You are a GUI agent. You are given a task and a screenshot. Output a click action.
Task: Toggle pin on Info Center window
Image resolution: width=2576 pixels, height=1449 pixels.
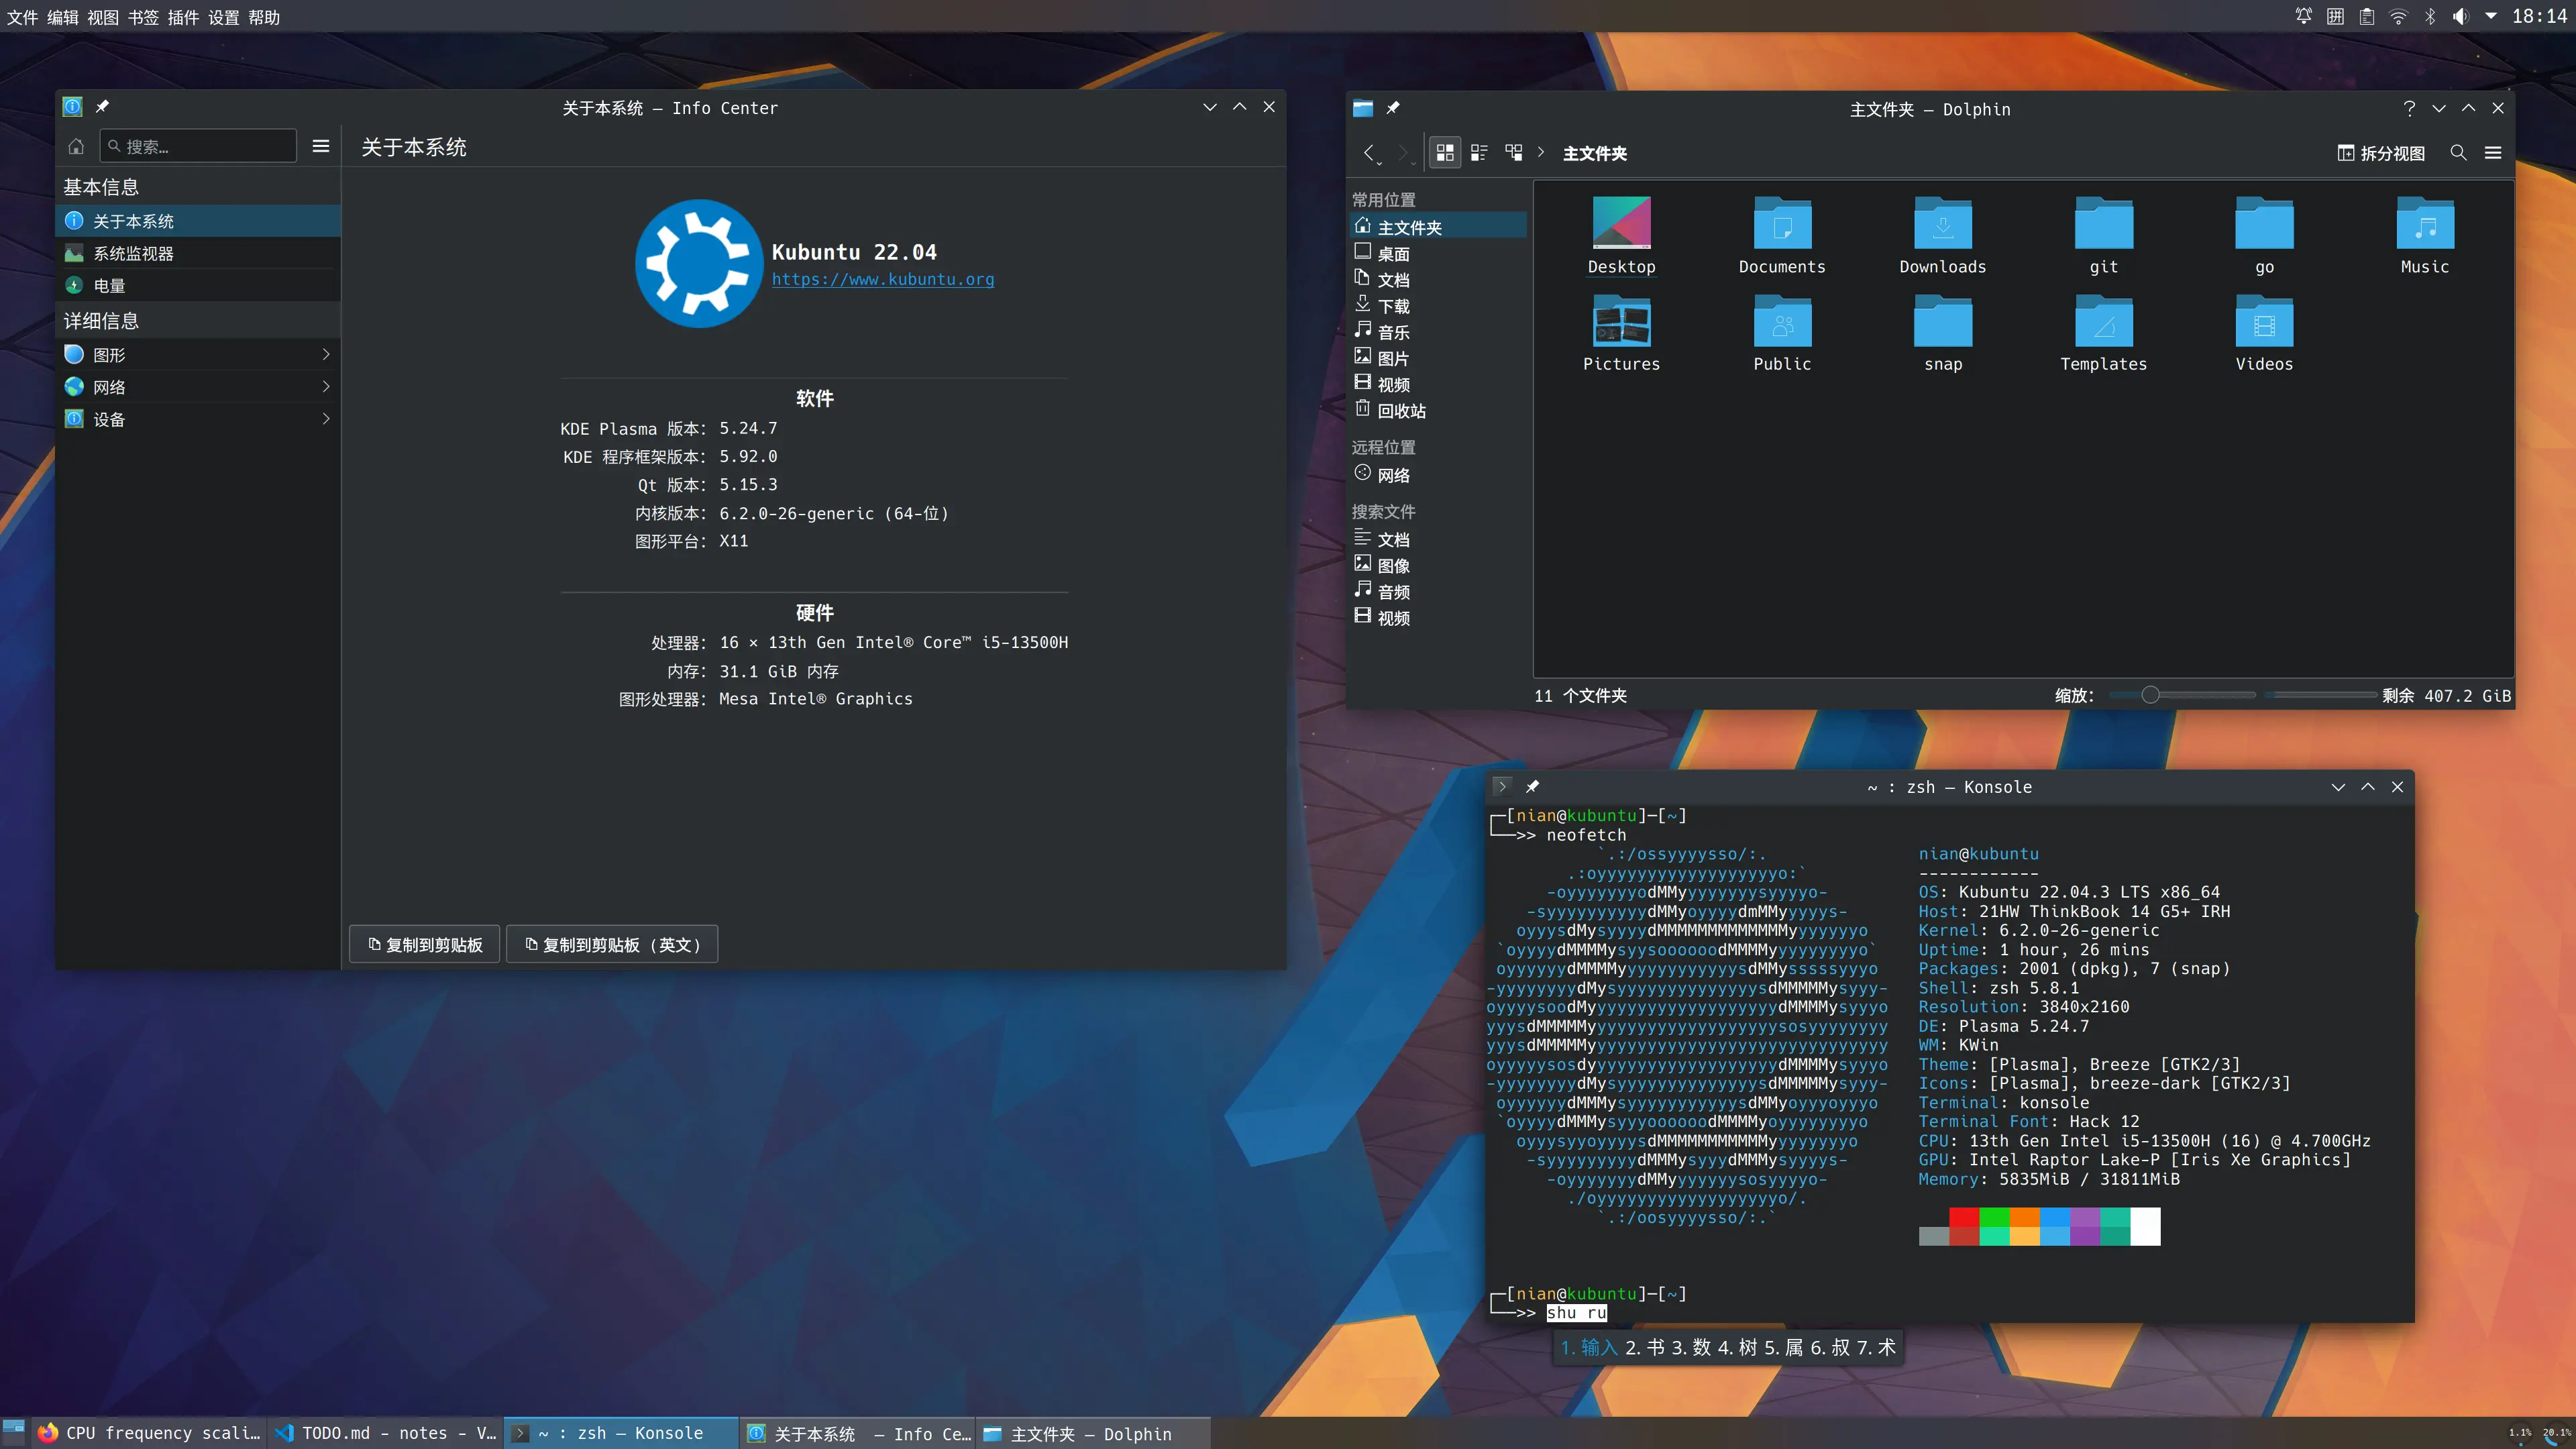(x=102, y=107)
